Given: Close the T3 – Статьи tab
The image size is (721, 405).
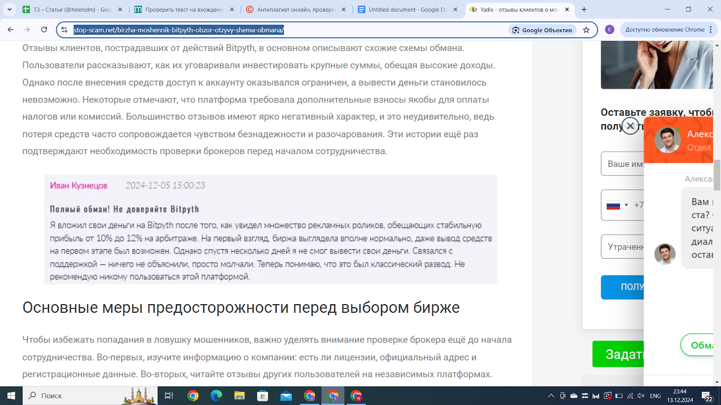Looking at the screenshot, I should point(120,9).
